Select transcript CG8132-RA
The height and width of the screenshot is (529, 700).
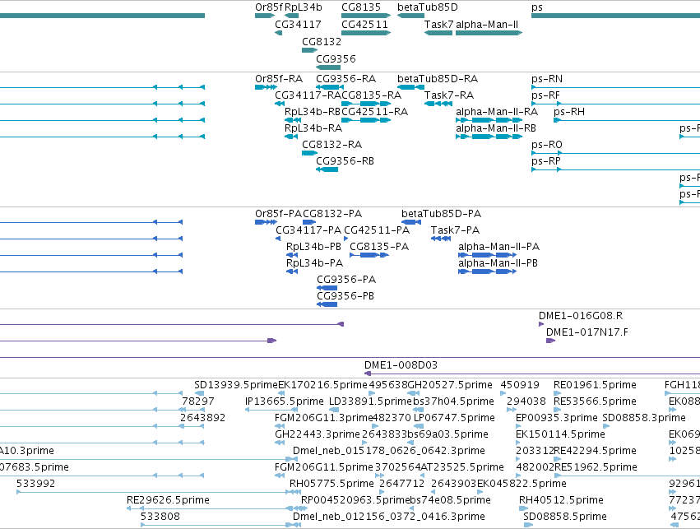tap(331, 145)
